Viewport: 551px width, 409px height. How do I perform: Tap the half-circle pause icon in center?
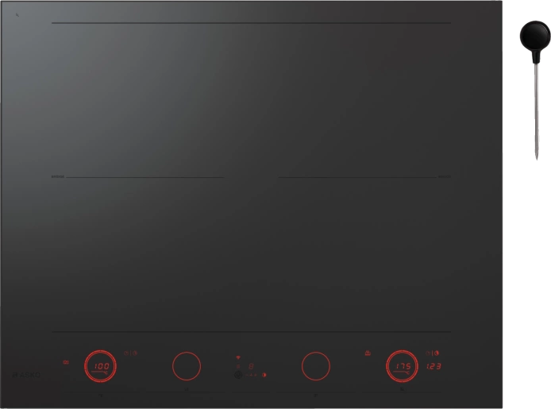click(x=264, y=375)
